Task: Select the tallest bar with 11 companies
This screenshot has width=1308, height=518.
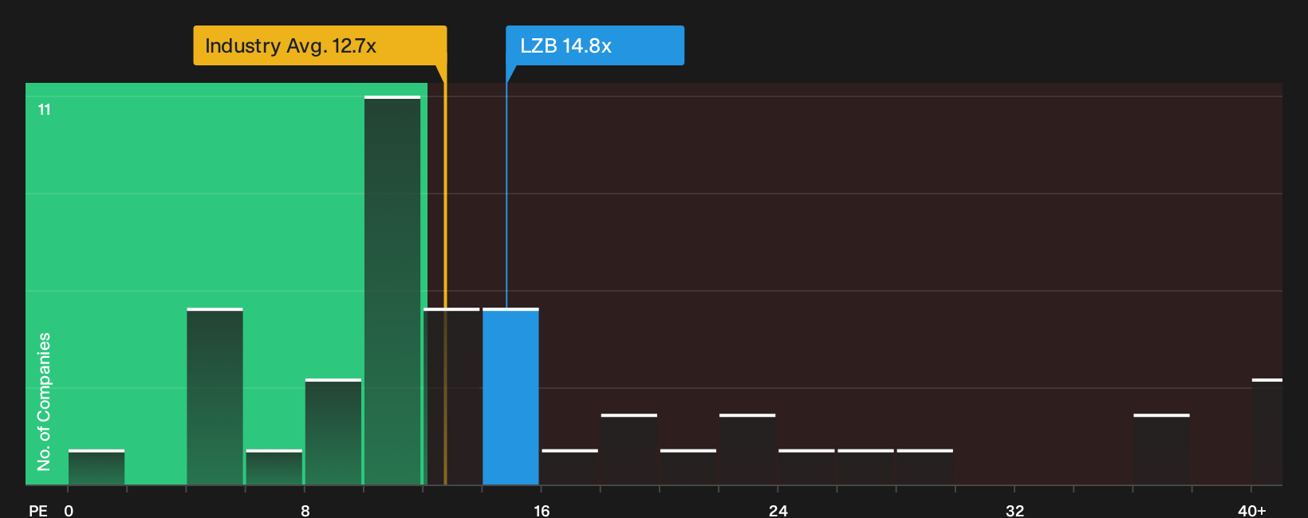Action: (392, 290)
